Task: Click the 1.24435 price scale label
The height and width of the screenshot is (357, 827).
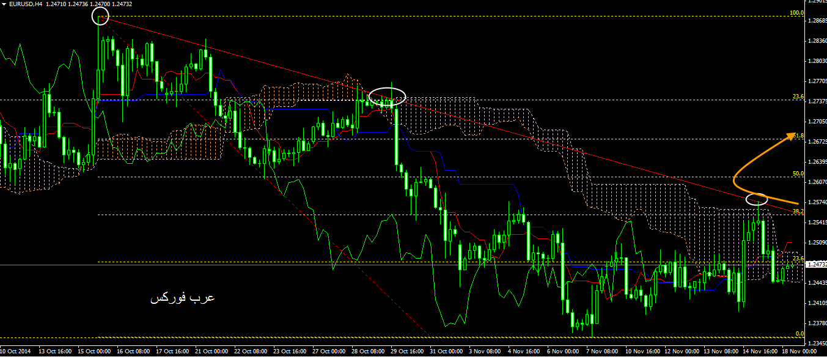Action: pyautogui.click(x=817, y=283)
